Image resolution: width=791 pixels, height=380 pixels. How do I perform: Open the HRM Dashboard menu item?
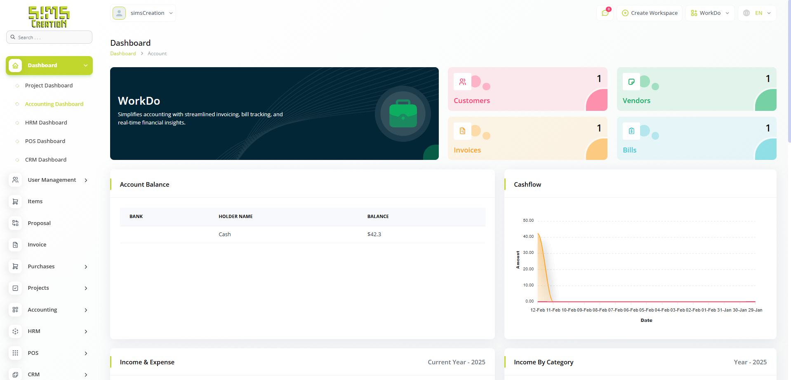[46, 123]
